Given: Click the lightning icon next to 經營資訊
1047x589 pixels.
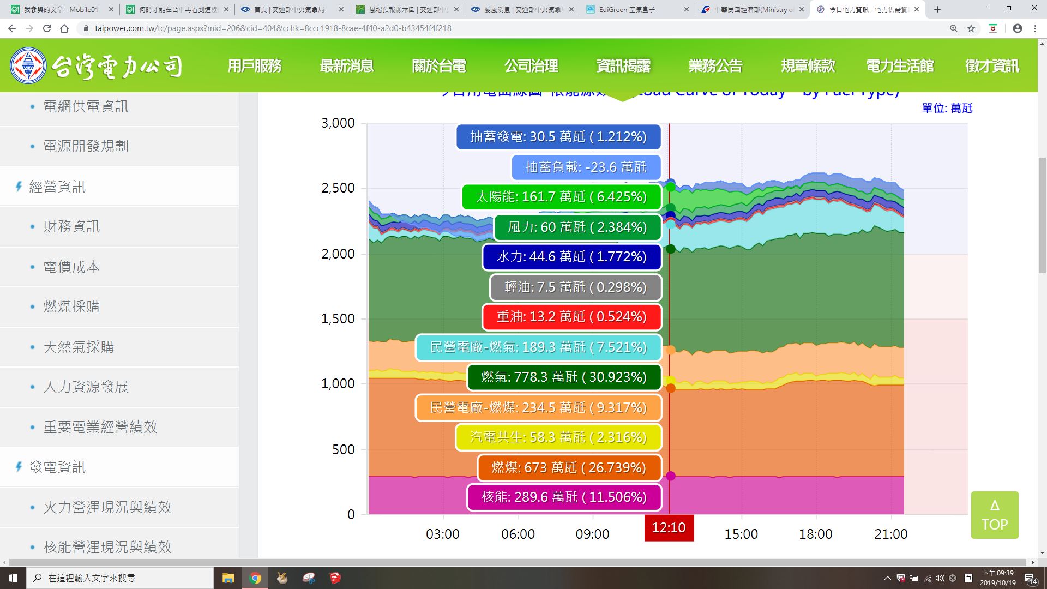Looking at the screenshot, I should click(x=19, y=187).
